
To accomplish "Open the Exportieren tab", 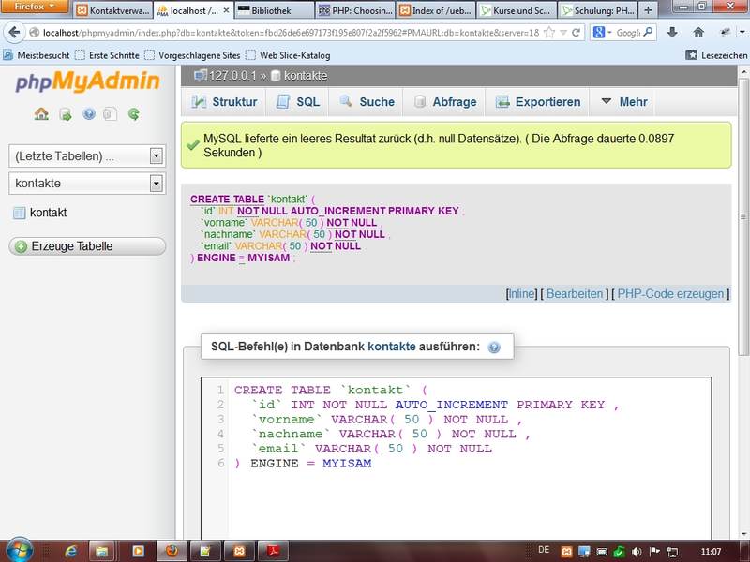I will click(536, 102).
